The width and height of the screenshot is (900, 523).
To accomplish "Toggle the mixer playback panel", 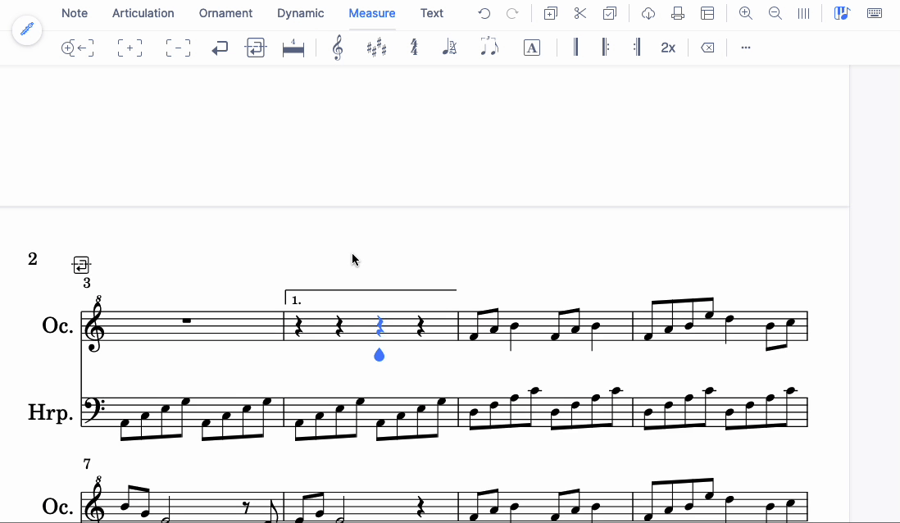I will pos(841,12).
